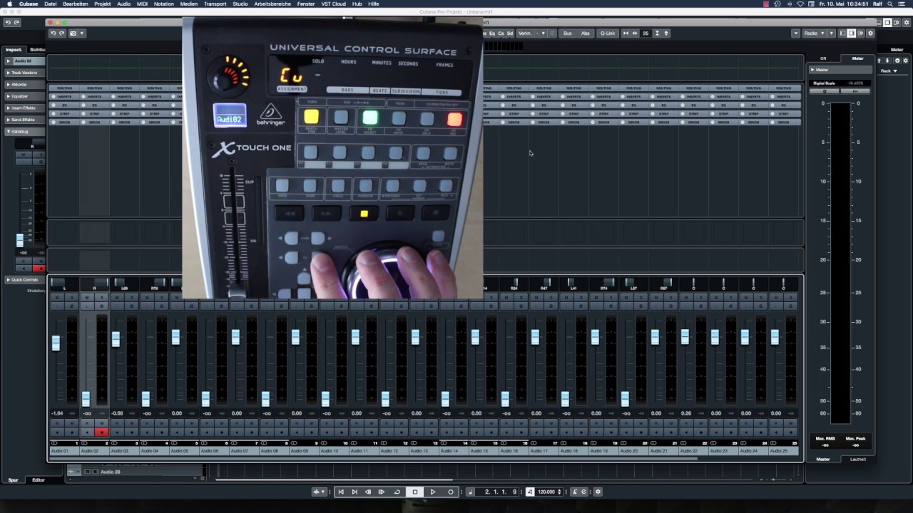Image resolution: width=913 pixels, height=513 pixels.
Task: Toggle monitor on the Audio 02 channel
Action: pyautogui.click(x=86, y=432)
